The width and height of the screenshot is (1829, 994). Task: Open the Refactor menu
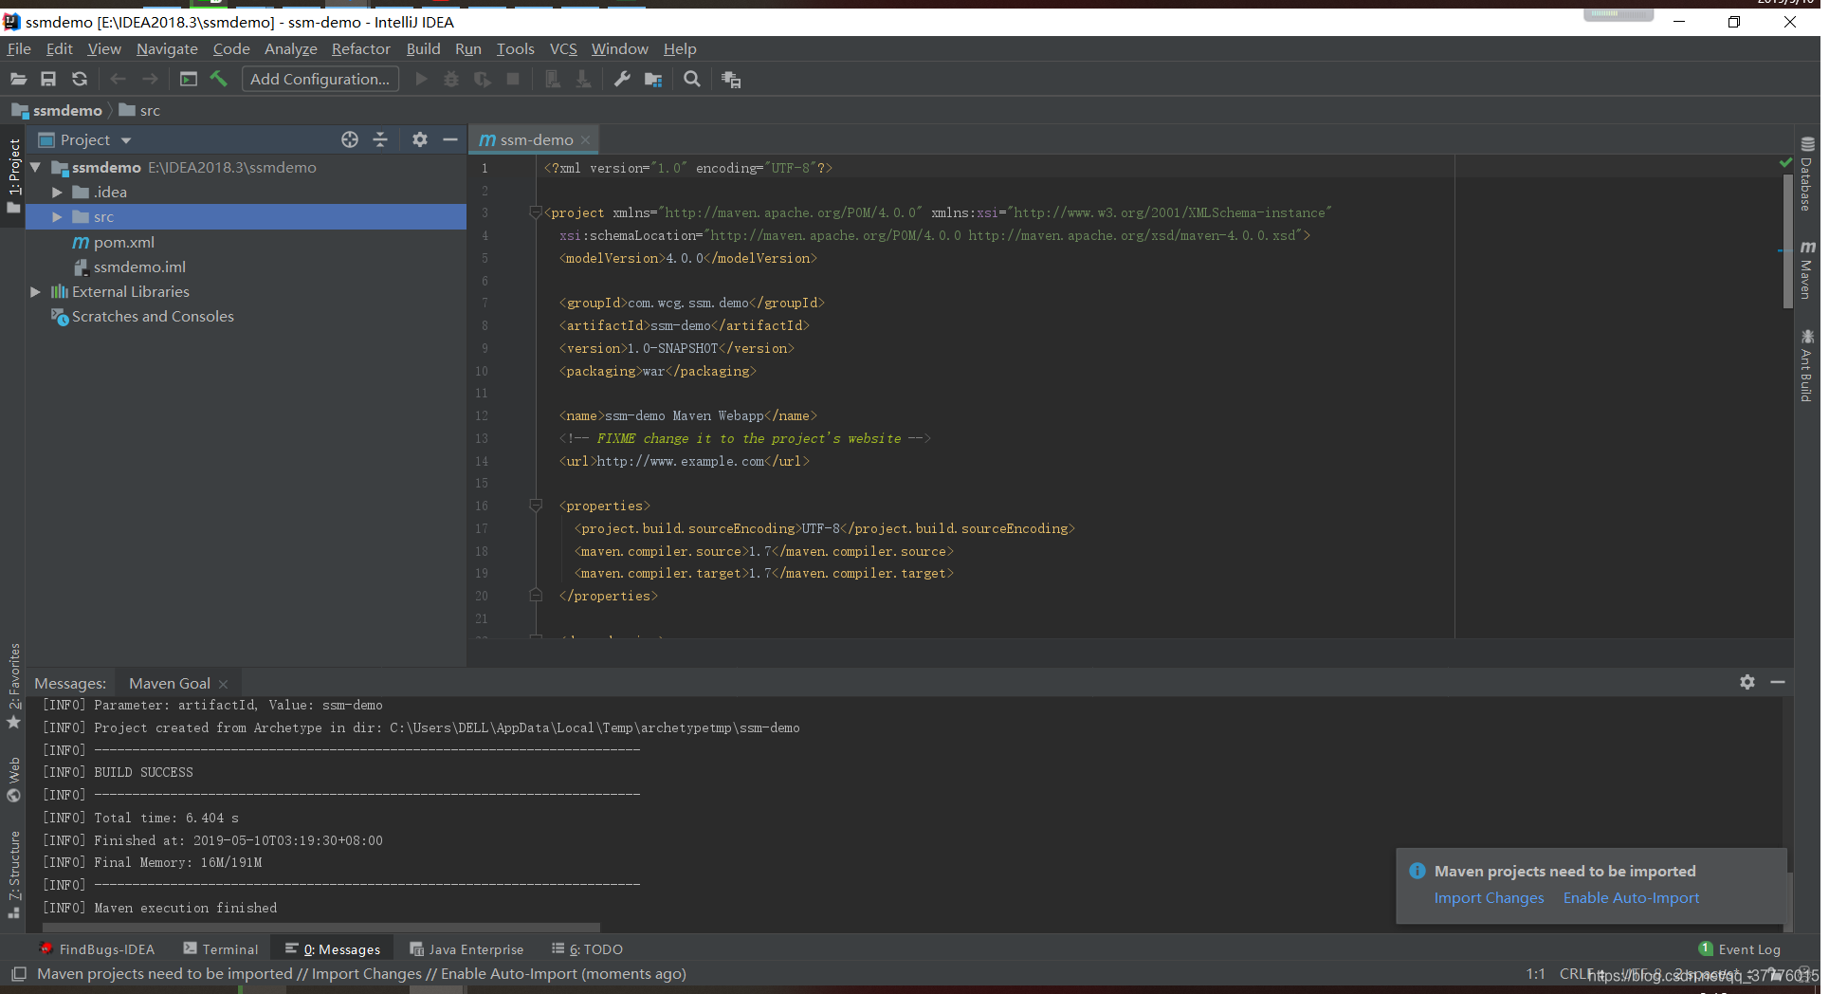360,49
